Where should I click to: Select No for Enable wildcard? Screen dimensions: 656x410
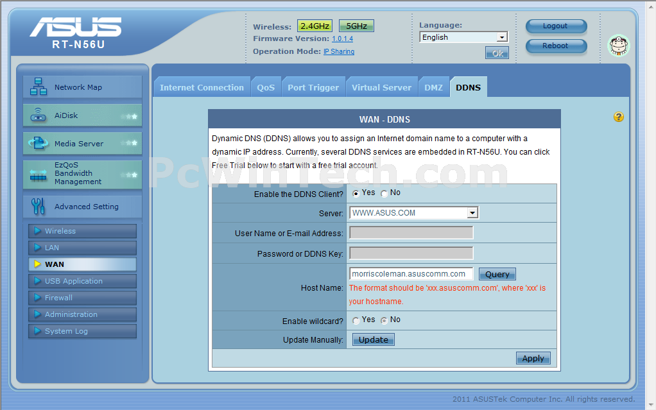click(x=384, y=321)
